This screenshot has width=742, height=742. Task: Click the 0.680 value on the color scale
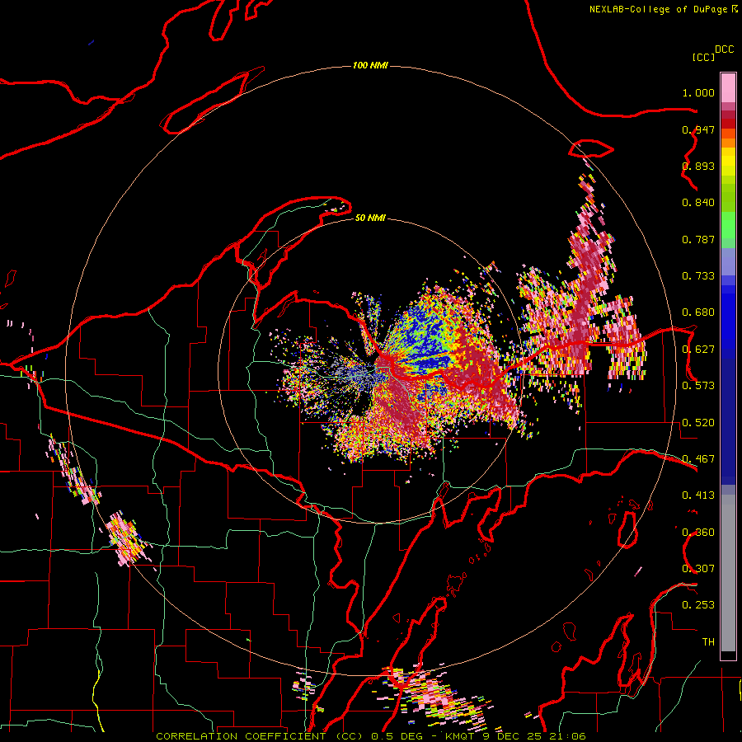[x=698, y=312]
